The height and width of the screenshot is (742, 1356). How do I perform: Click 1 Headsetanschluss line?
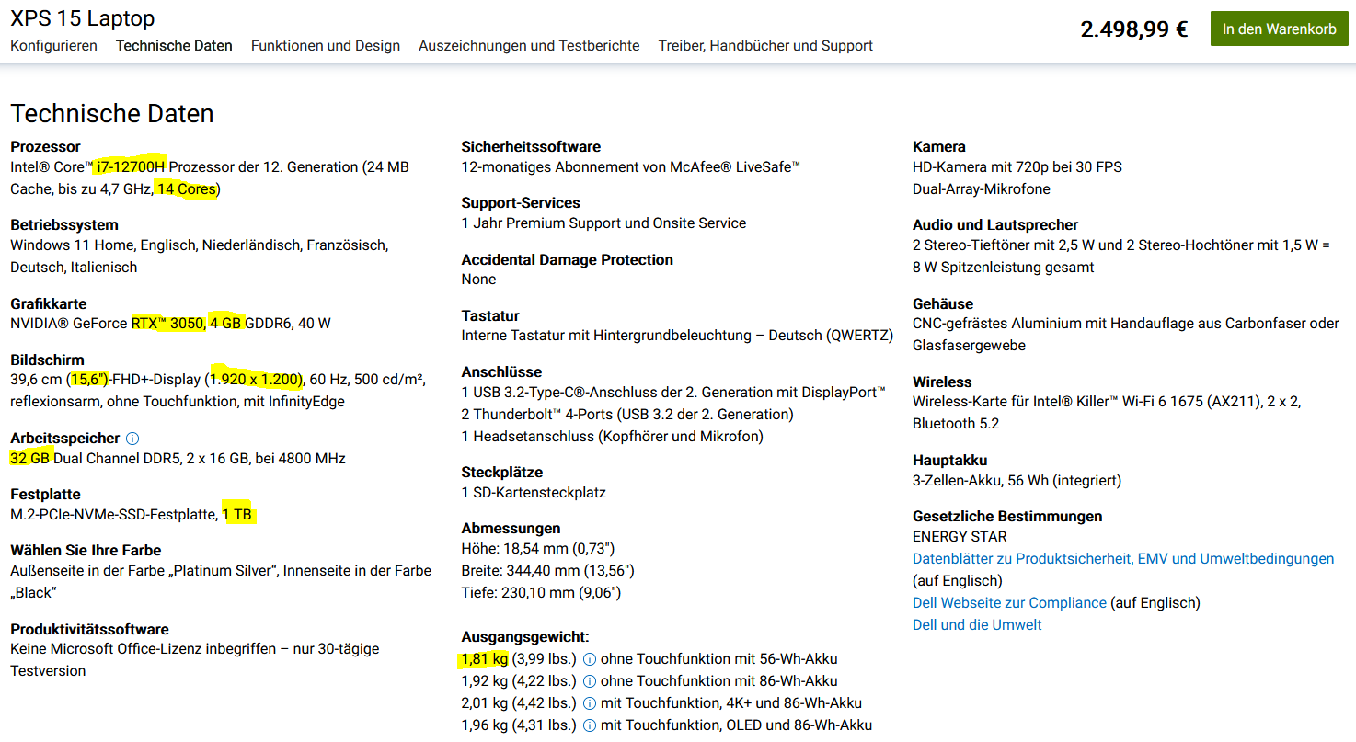(612, 436)
